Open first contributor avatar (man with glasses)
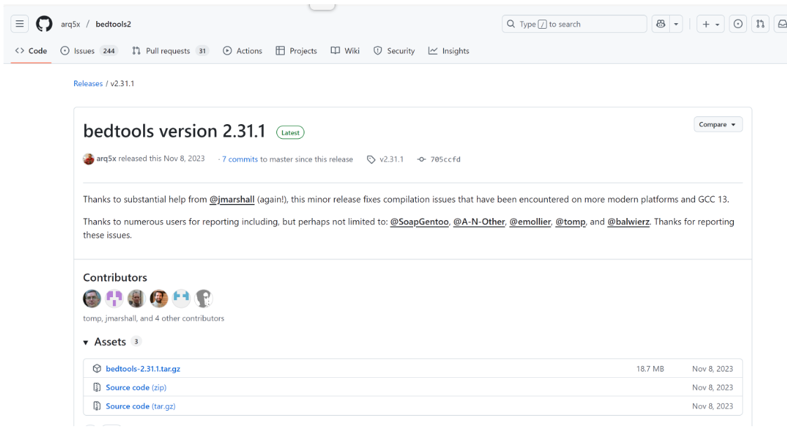787x436 pixels. (x=92, y=299)
